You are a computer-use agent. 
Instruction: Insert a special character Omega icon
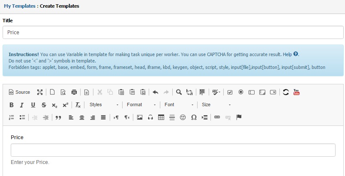(x=194, y=118)
